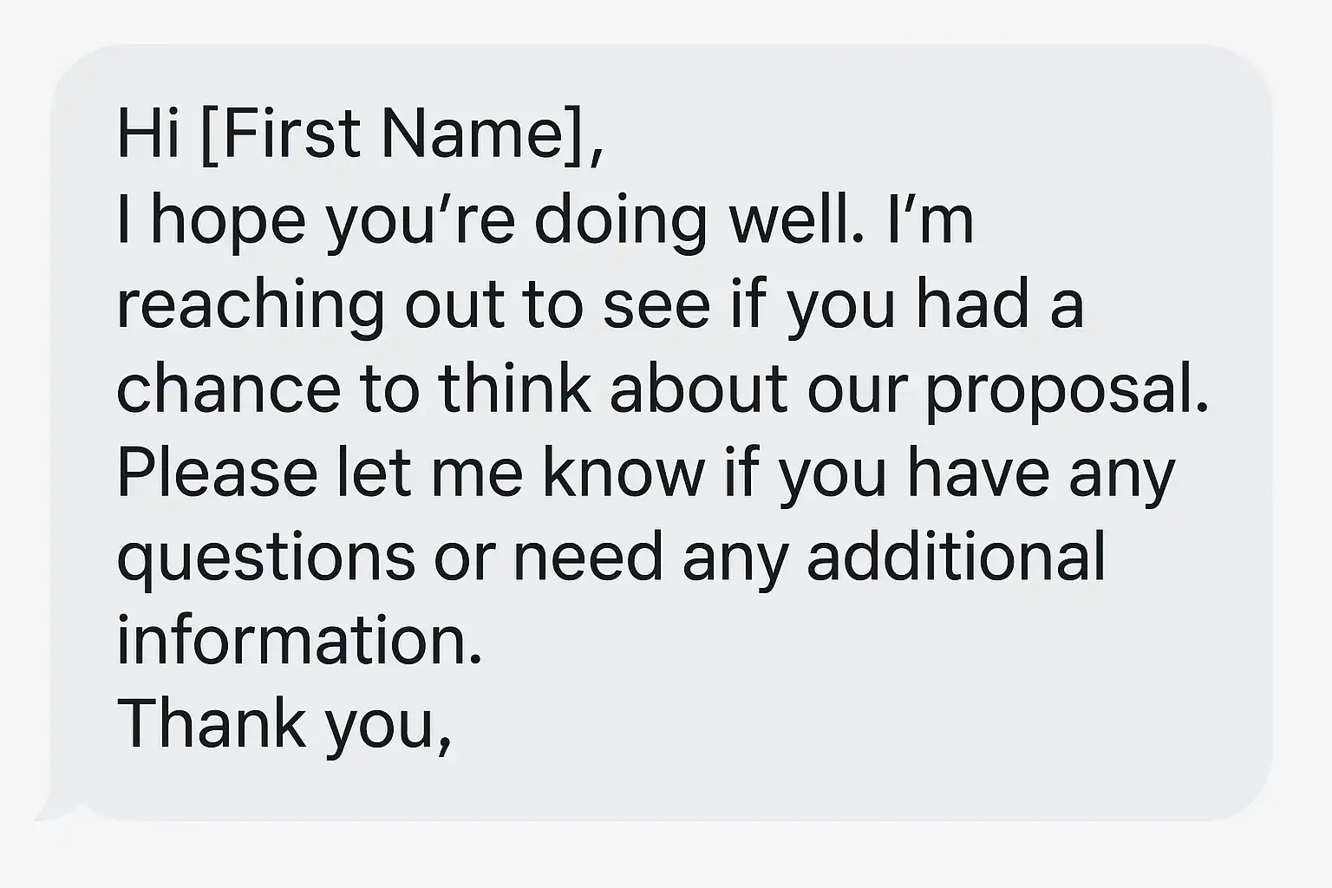Click the word "reaching" in the message
The width and height of the screenshot is (1332, 888).
point(250,305)
